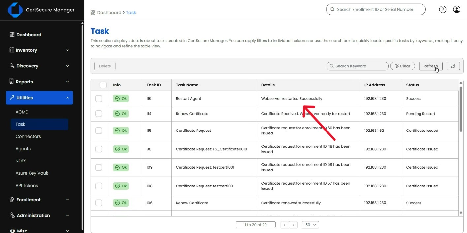This screenshot has height=233, width=467.
Task: Focus the Search Keyword field
Action: point(357,66)
